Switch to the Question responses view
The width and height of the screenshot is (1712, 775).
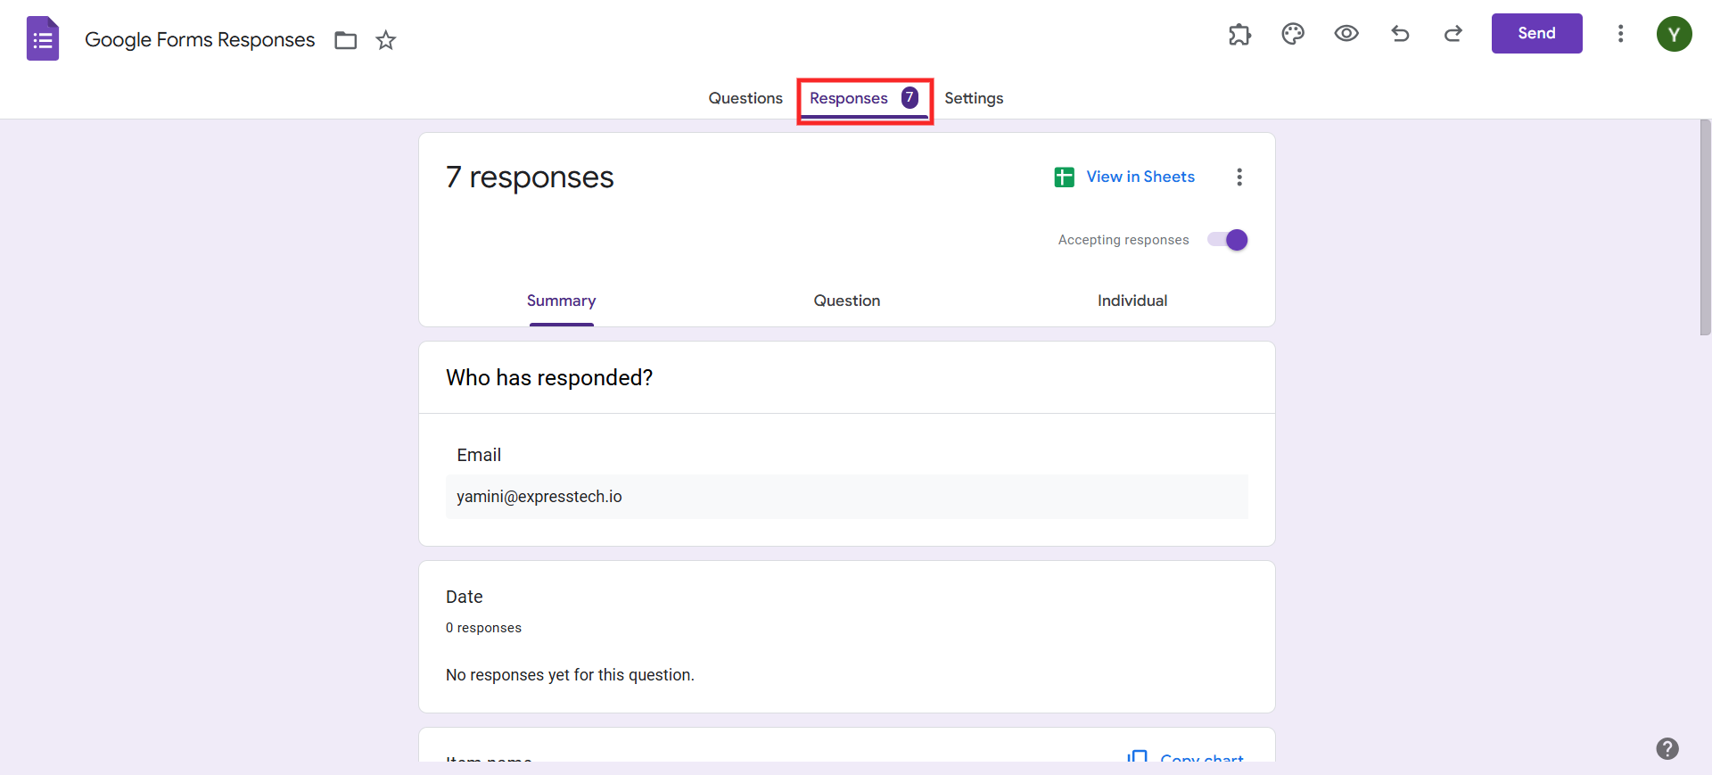tap(846, 301)
